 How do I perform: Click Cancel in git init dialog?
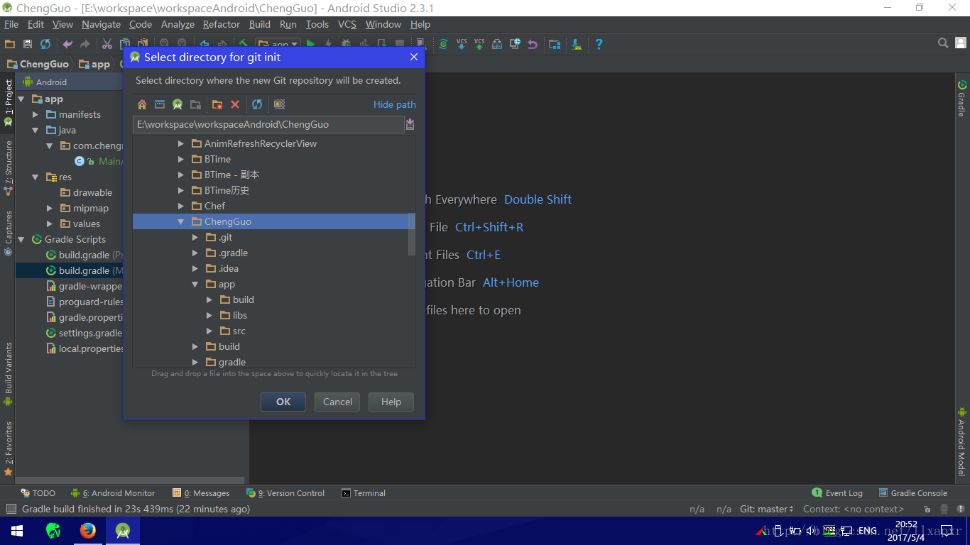coord(337,402)
